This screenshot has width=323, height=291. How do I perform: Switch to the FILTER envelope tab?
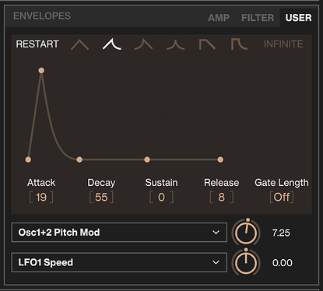point(258,18)
